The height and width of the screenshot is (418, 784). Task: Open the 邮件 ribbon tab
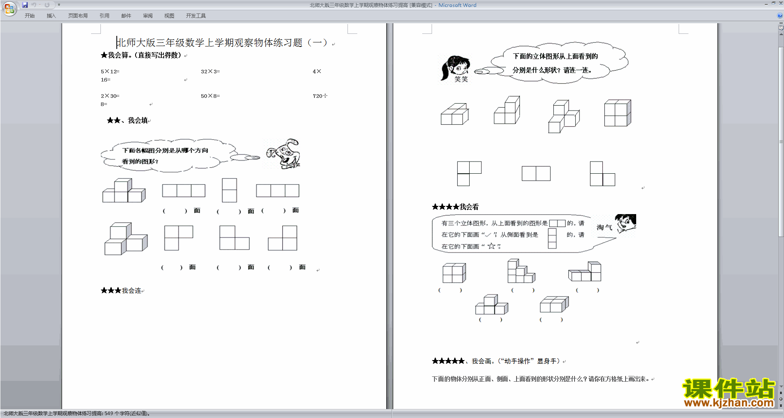(126, 16)
